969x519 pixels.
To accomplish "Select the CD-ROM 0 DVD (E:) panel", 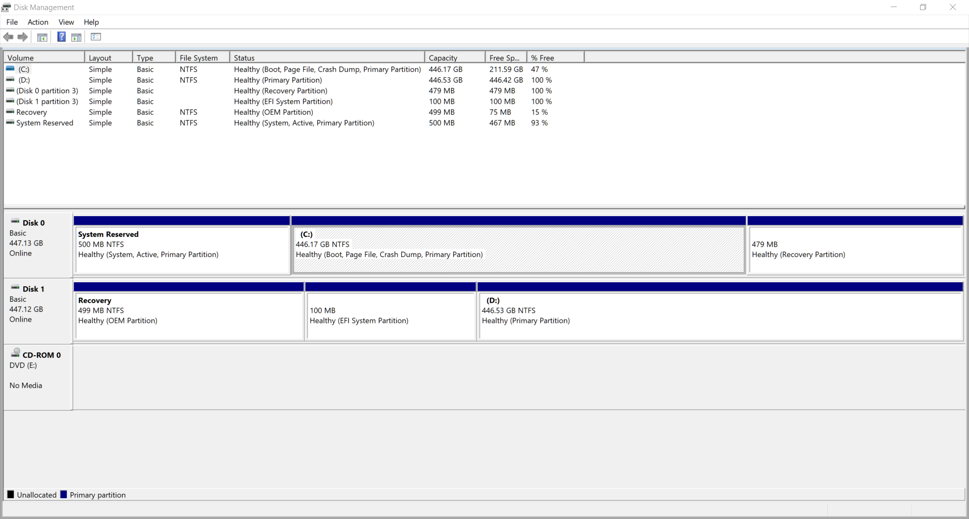I will pyautogui.click(x=38, y=377).
